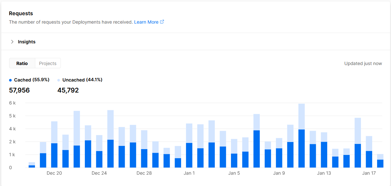Click the external link icon beside Learn More

click(162, 22)
